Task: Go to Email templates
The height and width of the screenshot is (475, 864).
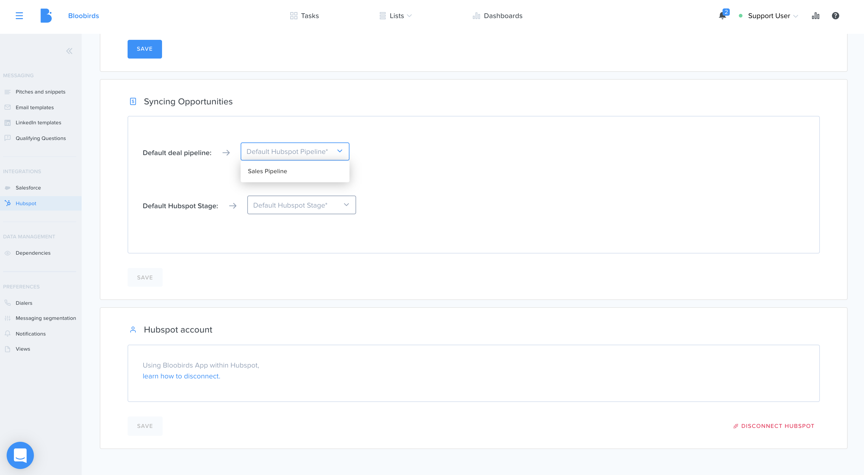Action: 34,107
